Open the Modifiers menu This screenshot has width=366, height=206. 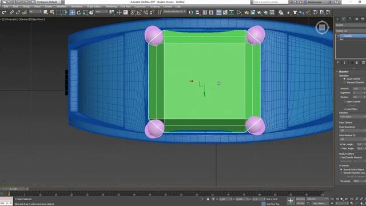tap(61, 6)
